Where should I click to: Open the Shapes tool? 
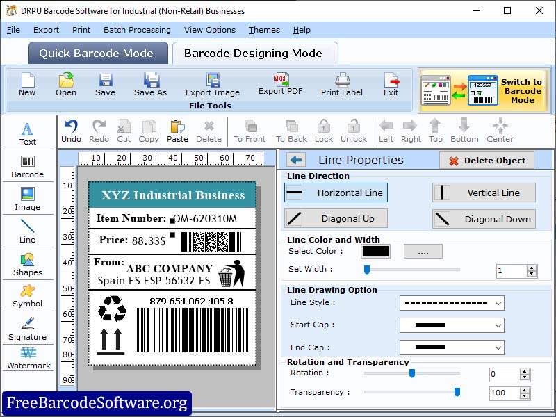(x=28, y=265)
